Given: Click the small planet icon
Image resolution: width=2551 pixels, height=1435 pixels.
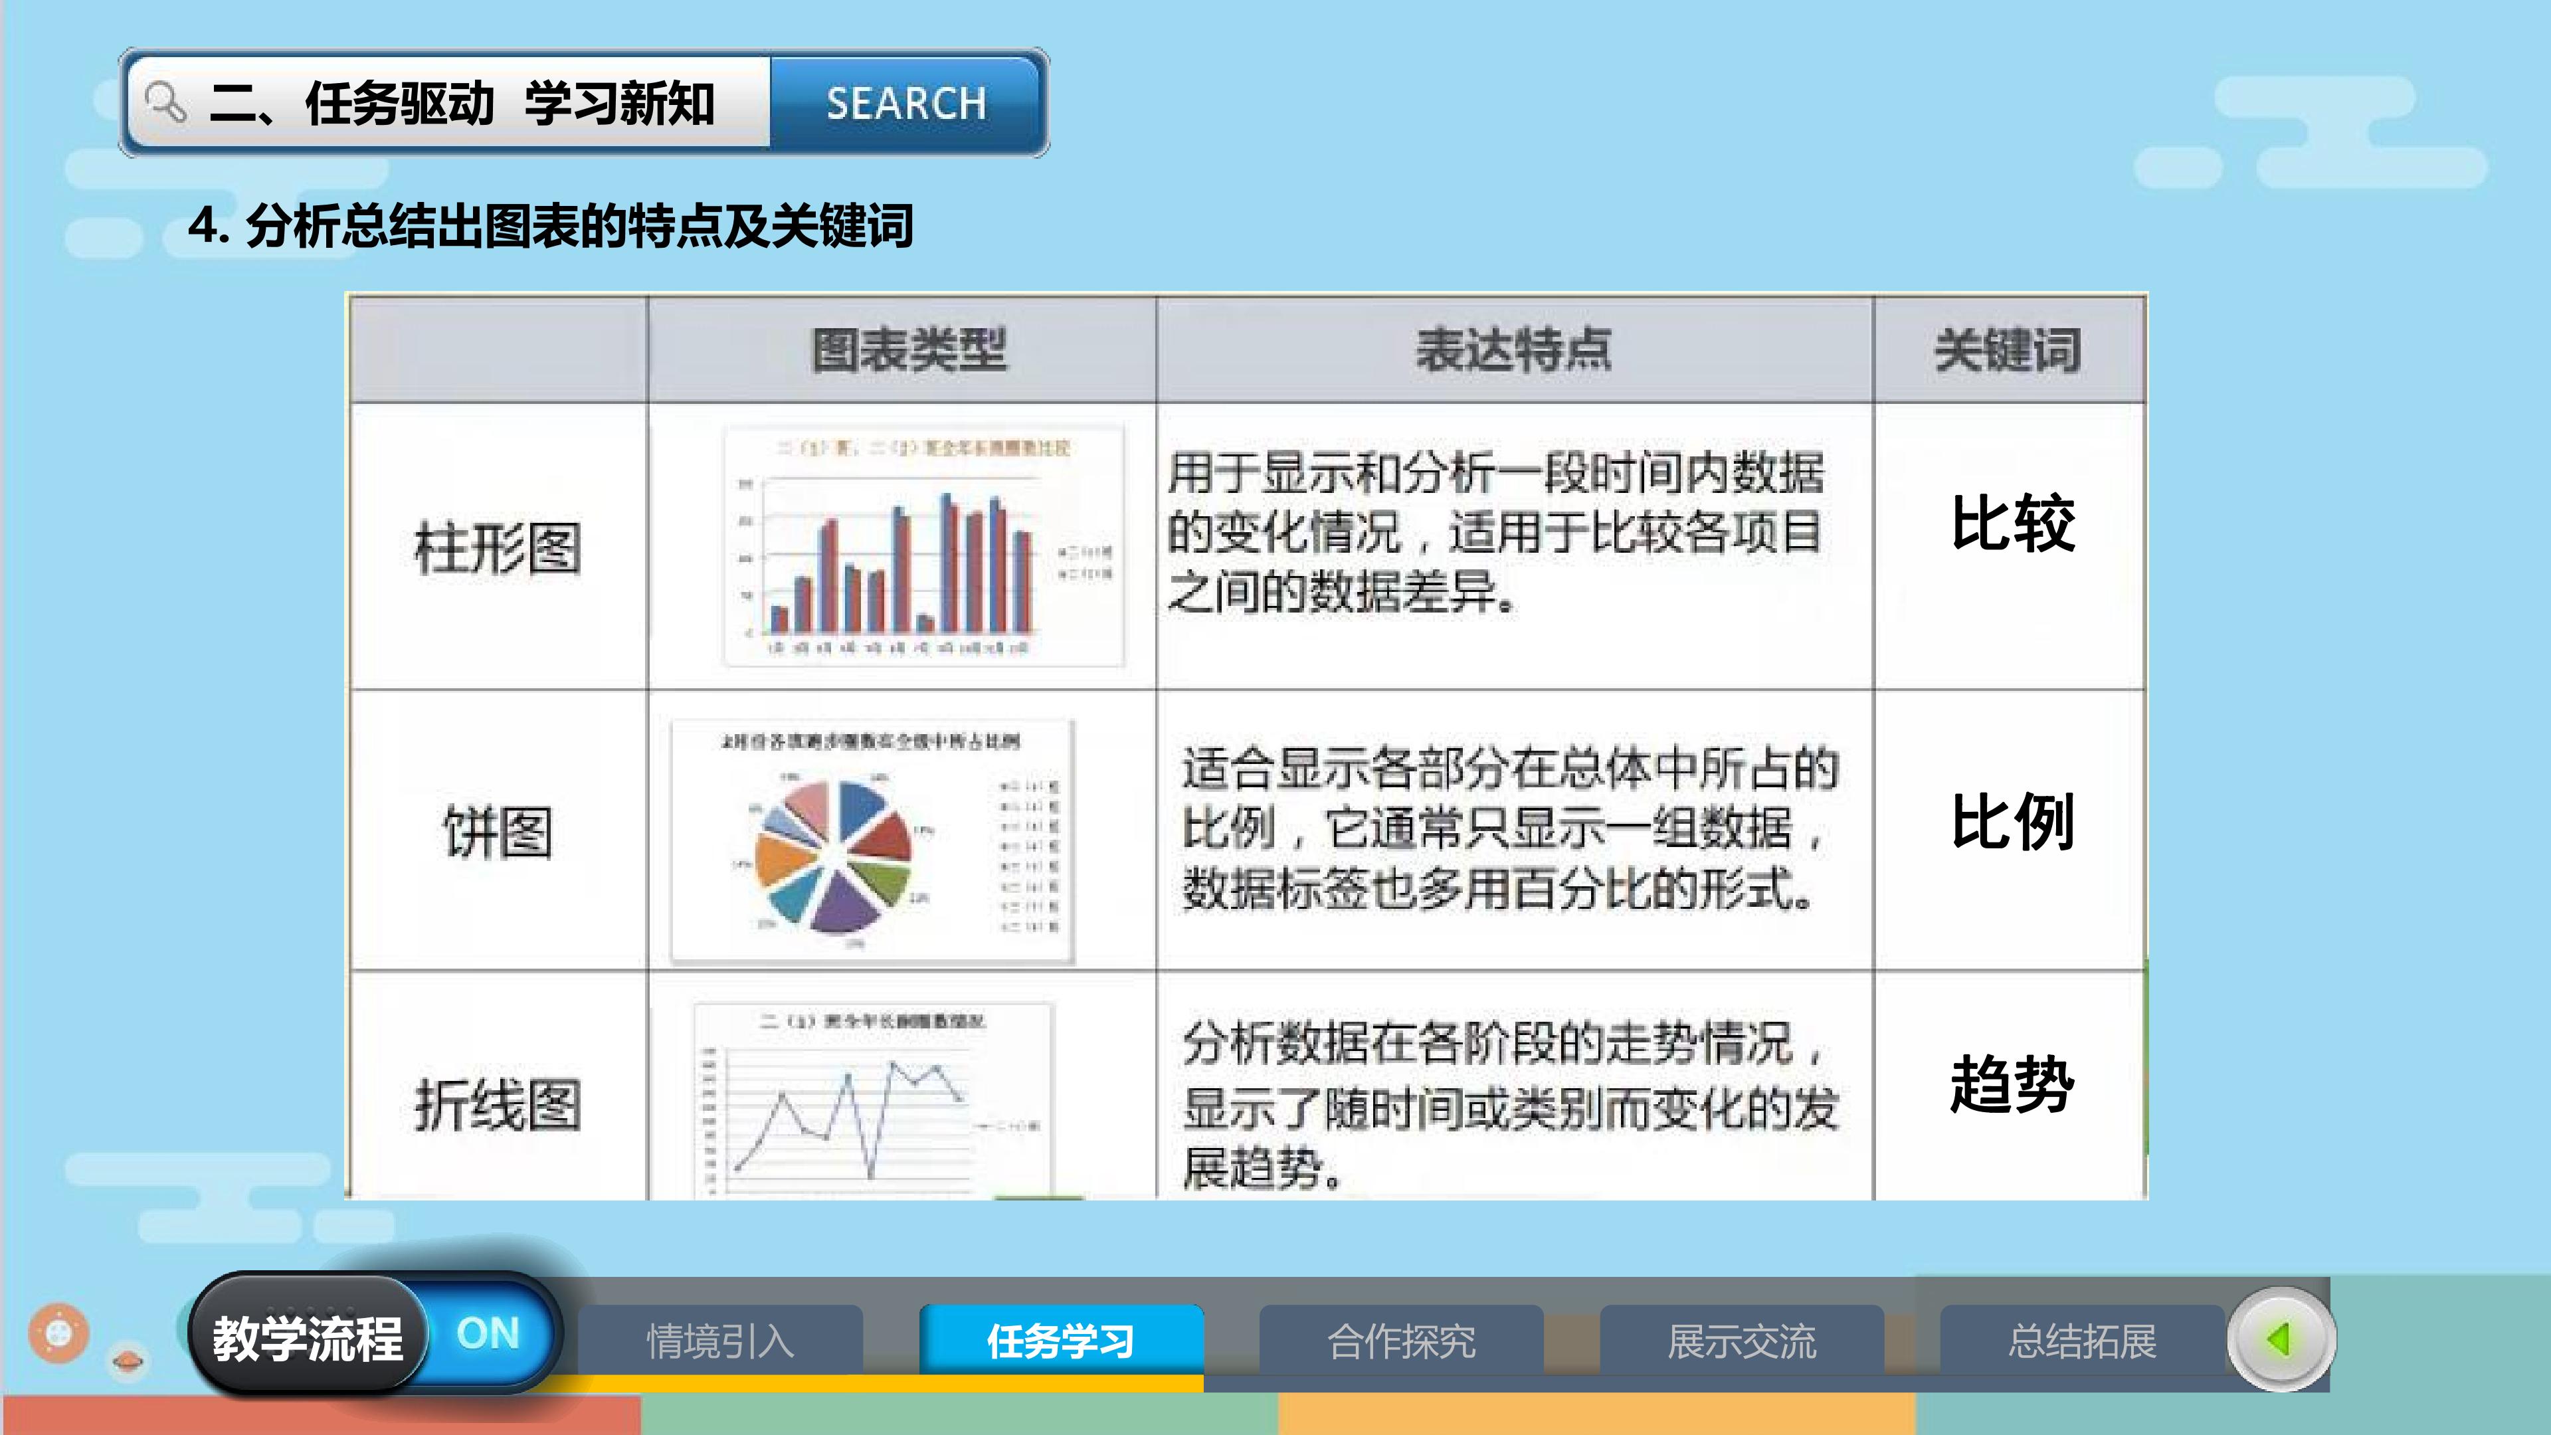Looking at the screenshot, I should coord(128,1361).
